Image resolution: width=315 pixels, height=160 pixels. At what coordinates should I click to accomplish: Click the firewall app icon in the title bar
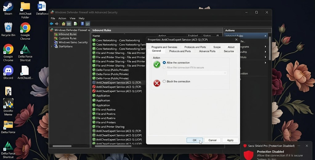pos(52,12)
